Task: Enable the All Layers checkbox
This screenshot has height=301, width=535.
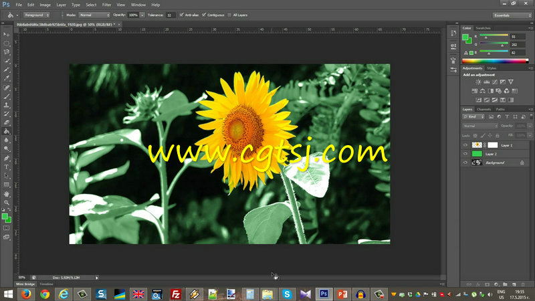Action: tap(229, 15)
